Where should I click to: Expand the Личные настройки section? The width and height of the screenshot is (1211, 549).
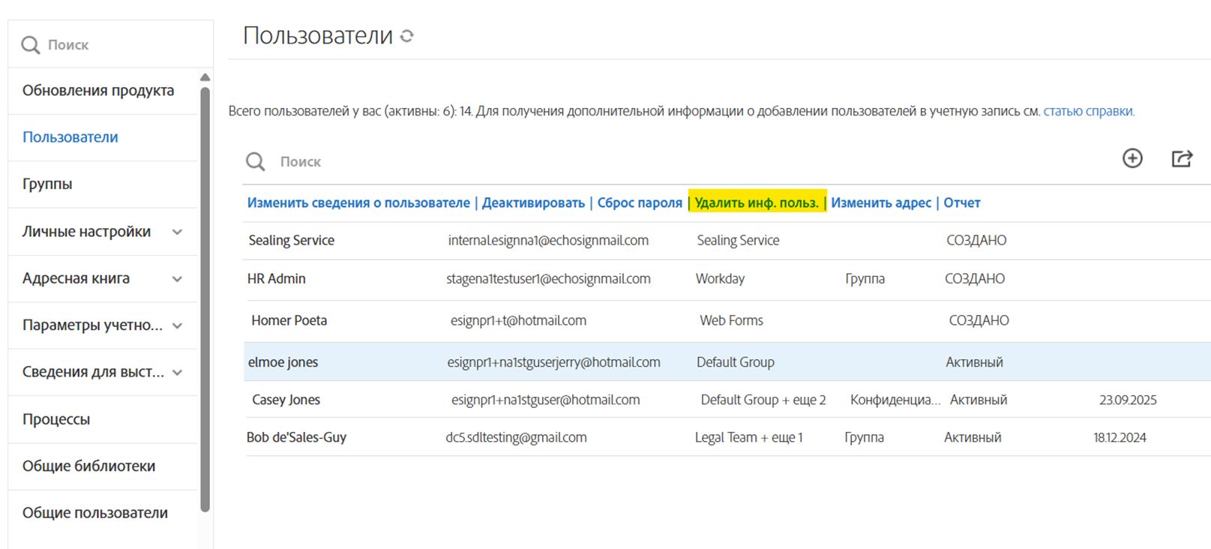click(177, 232)
